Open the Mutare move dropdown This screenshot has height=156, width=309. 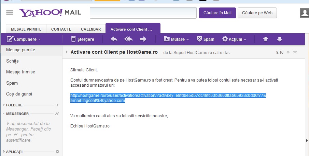click(x=176, y=39)
